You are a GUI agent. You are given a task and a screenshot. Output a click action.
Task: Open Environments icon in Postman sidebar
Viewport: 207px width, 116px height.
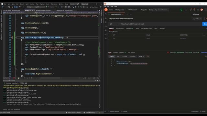[x=106, y=22]
